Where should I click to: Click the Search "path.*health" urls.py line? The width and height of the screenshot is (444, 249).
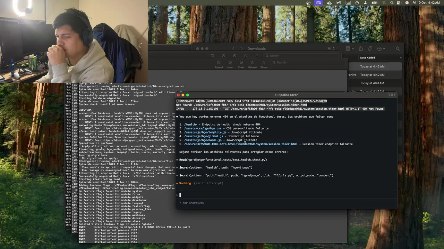[256, 175]
